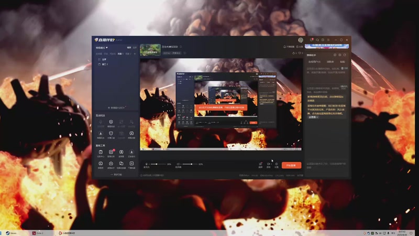
Task: Open 任务中心 under 基础工具
Action: tap(101, 154)
